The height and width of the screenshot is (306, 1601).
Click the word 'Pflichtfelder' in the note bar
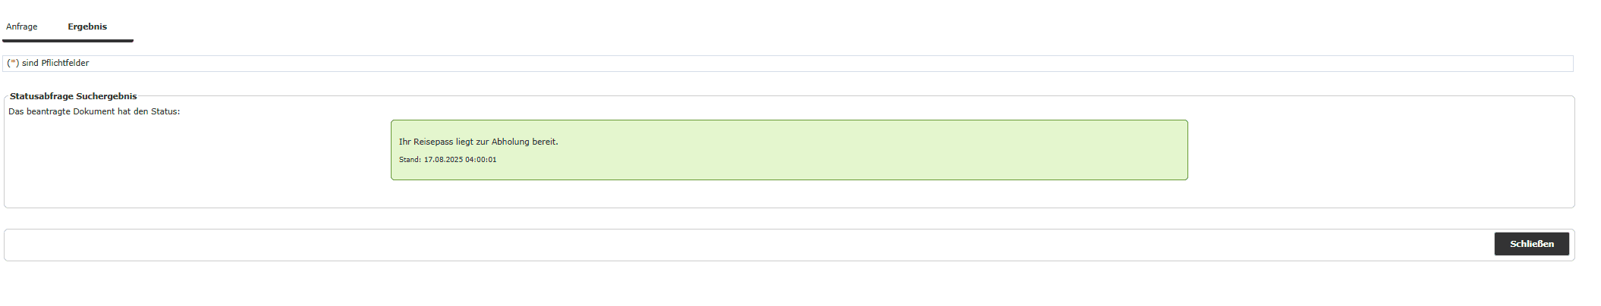[65, 63]
